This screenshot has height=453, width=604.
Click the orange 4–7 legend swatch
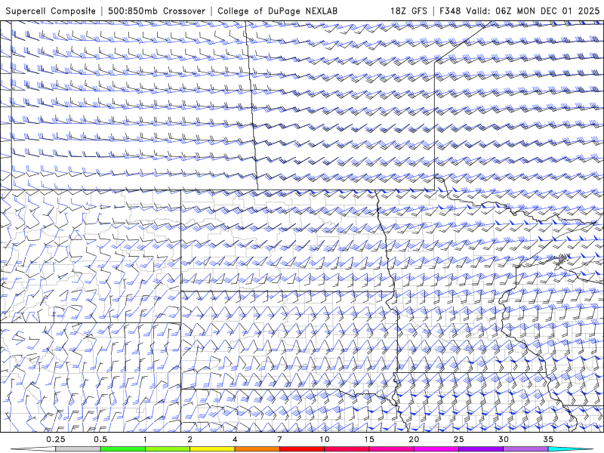coord(257,449)
